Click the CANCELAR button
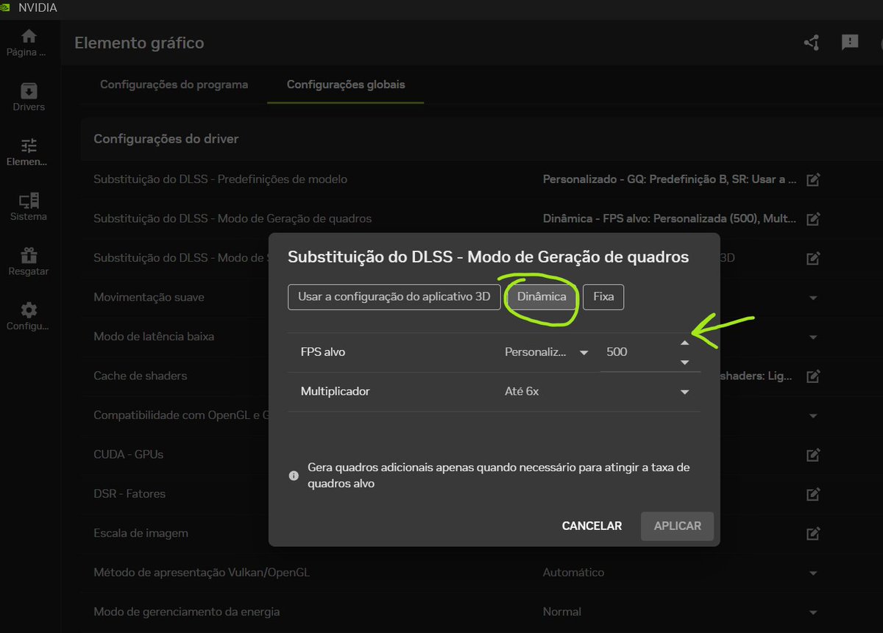 (x=592, y=526)
